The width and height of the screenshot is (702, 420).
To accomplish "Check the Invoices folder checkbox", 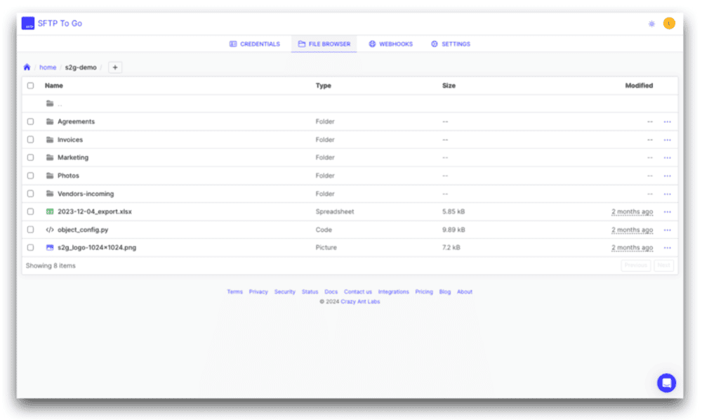I will click(30, 140).
